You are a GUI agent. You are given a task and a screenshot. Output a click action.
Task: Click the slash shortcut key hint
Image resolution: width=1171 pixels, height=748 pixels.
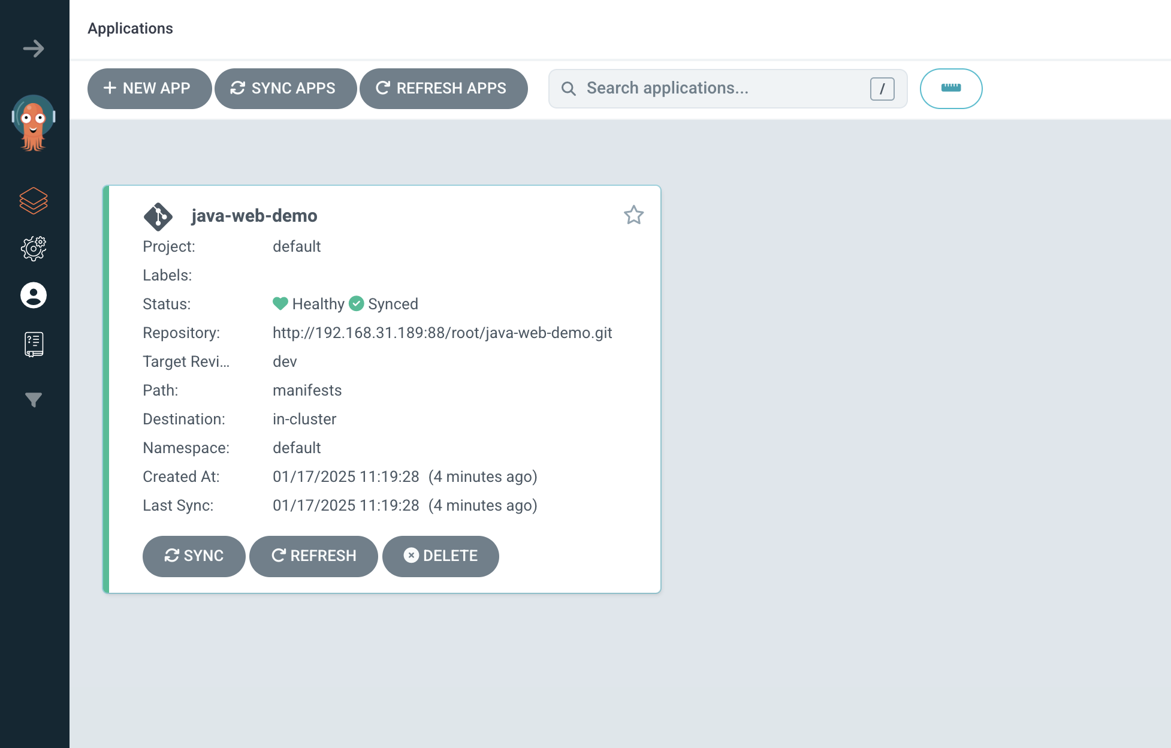pyautogui.click(x=882, y=89)
